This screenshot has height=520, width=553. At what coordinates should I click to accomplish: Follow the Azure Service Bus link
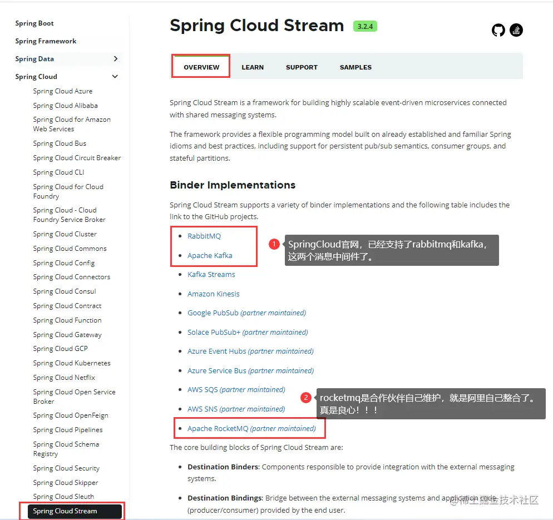250,371
